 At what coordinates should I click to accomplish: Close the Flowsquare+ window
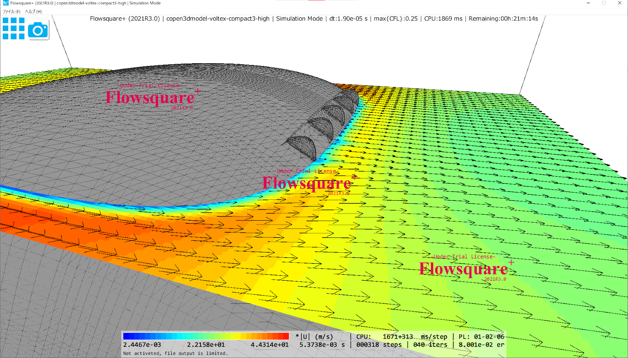click(x=620, y=3)
